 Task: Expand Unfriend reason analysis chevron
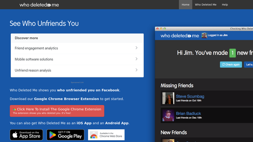pyautogui.click(x=137, y=70)
